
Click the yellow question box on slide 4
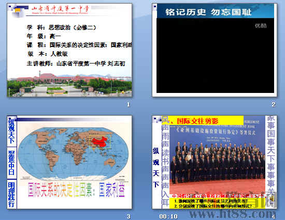(218, 203)
